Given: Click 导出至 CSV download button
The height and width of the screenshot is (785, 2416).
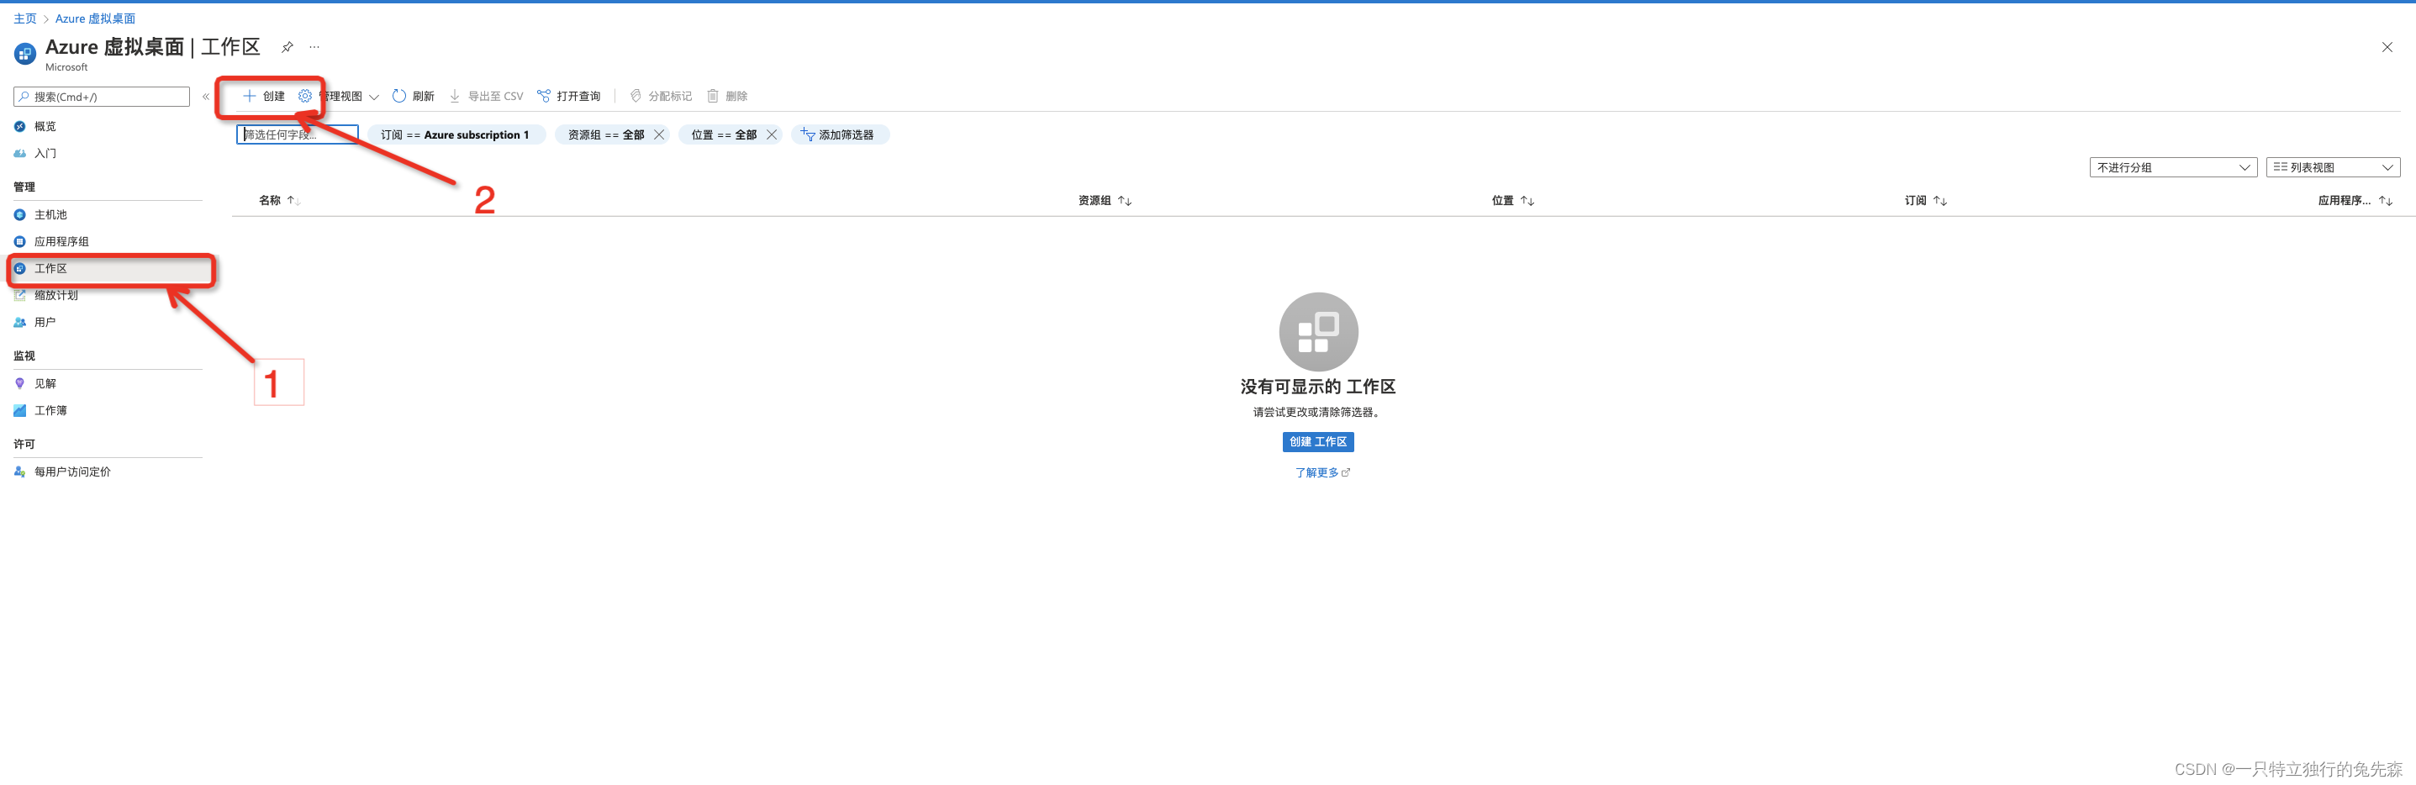Looking at the screenshot, I should coord(486,96).
